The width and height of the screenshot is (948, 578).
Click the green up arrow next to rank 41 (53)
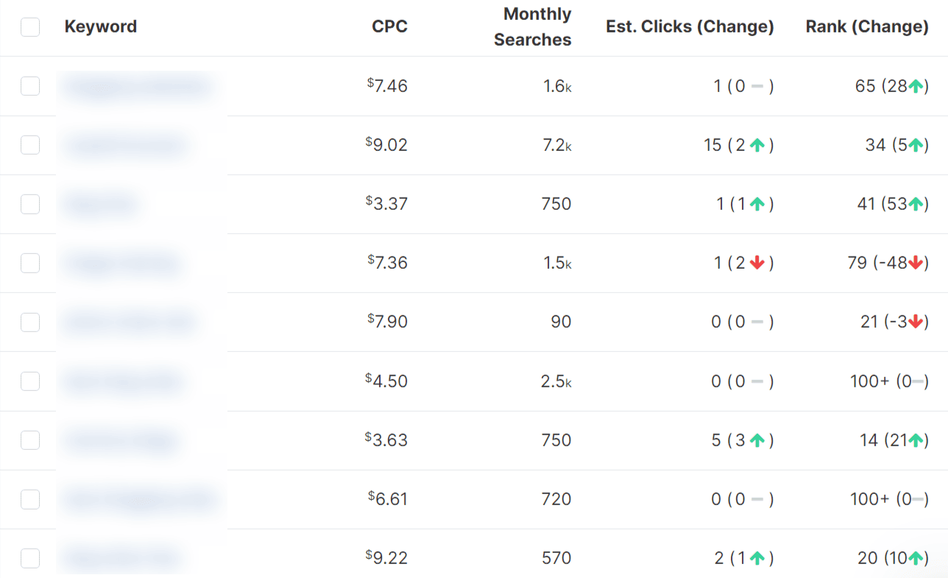[916, 204]
